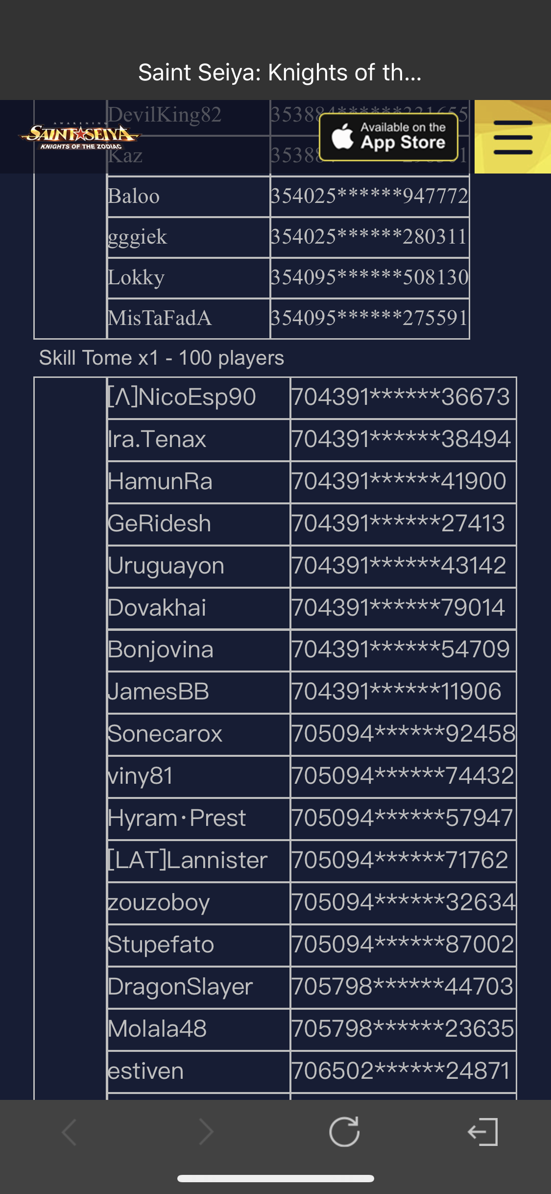551x1194 pixels.
Task: Tap the MisTaFadA ID number
Action: pos(370,318)
